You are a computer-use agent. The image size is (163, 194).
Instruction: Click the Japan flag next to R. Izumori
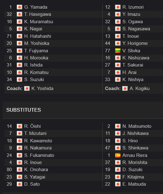[118, 7]
